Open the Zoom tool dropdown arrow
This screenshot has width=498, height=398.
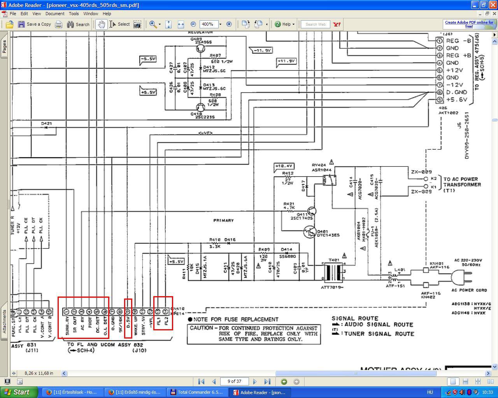click(x=160, y=24)
